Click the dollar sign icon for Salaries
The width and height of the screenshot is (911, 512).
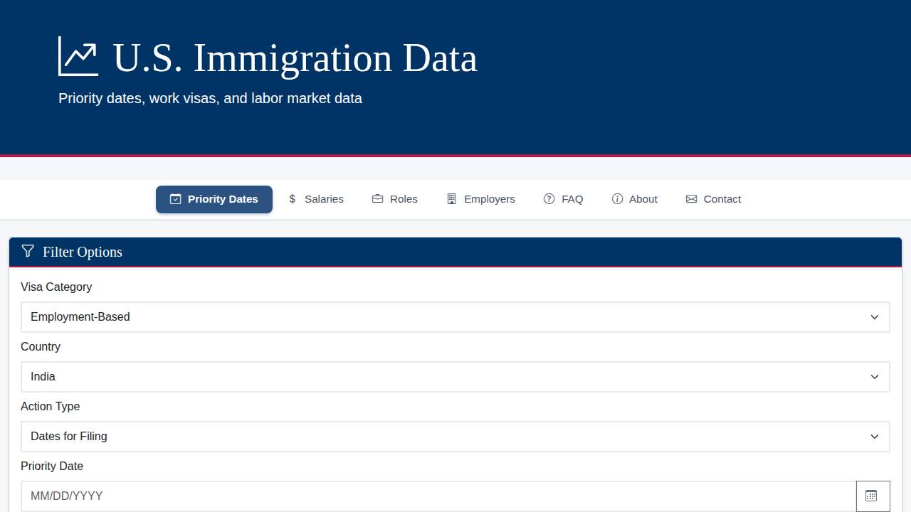[292, 199]
